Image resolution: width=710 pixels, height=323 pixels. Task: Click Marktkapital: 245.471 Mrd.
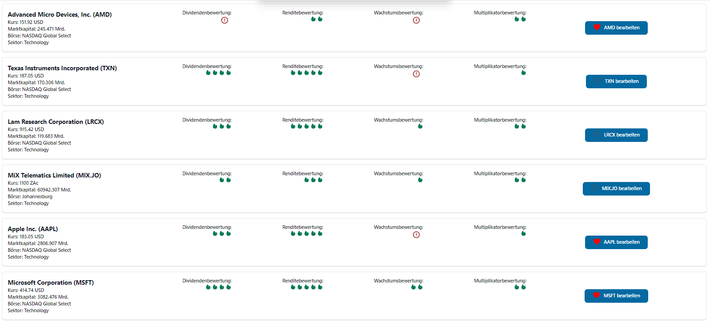point(37,29)
